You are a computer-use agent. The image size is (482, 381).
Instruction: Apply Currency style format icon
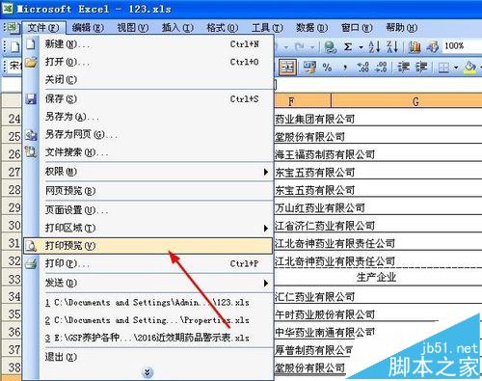tap(309, 68)
